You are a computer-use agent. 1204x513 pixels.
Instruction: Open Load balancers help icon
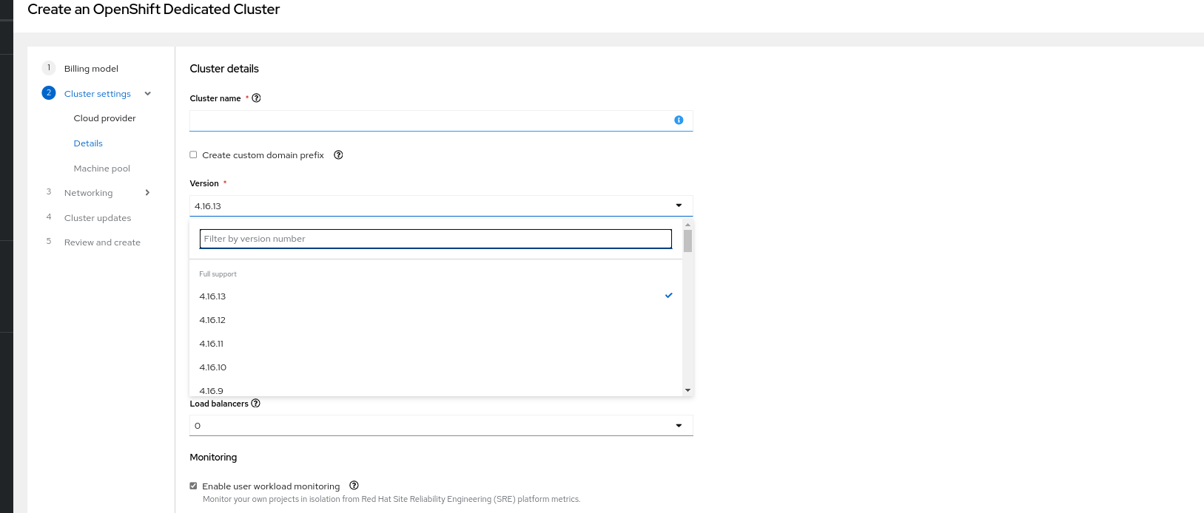point(256,404)
